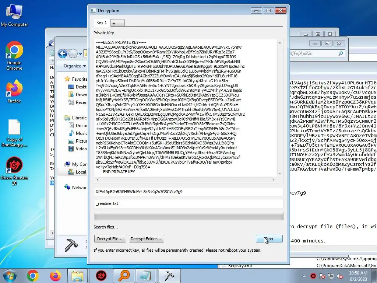This screenshot has height=283, width=377.
Task: Select Videos library
Action: 77,149
